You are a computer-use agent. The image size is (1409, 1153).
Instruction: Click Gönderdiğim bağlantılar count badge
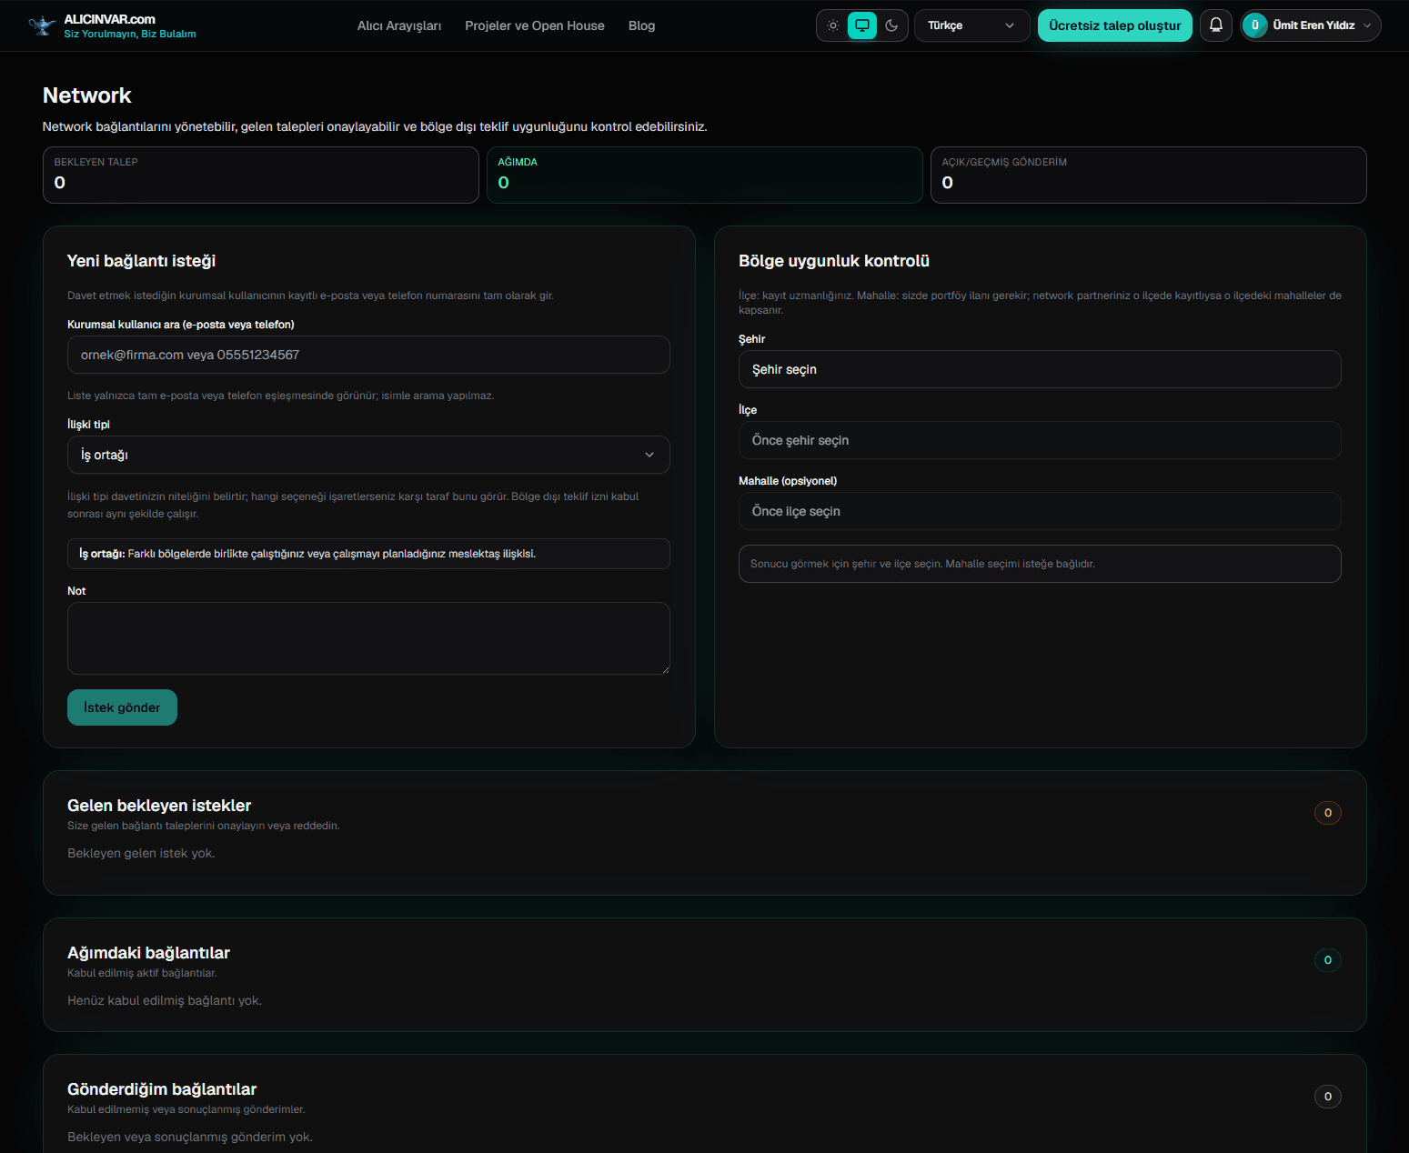(1328, 1097)
